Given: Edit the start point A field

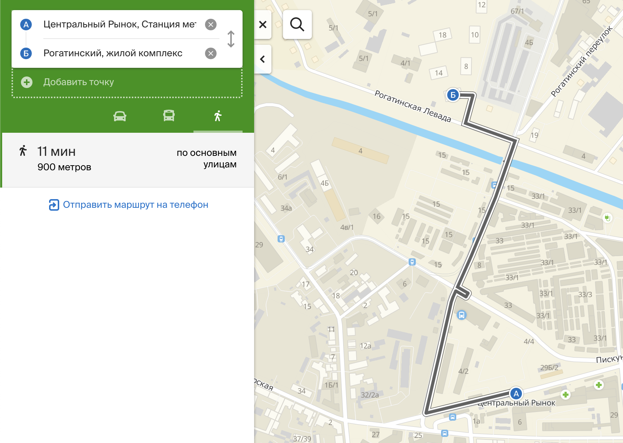Looking at the screenshot, I should 119,25.
